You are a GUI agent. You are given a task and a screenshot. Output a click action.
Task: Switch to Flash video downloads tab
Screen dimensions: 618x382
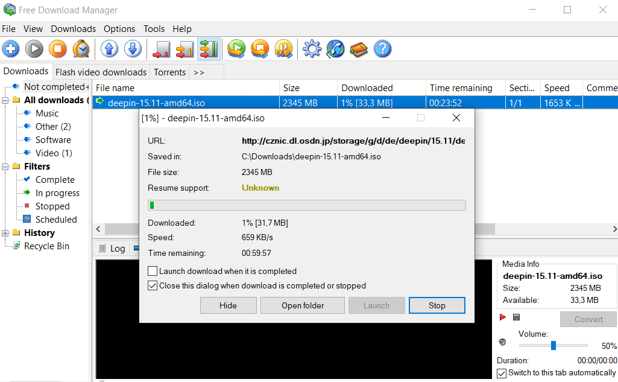point(101,72)
